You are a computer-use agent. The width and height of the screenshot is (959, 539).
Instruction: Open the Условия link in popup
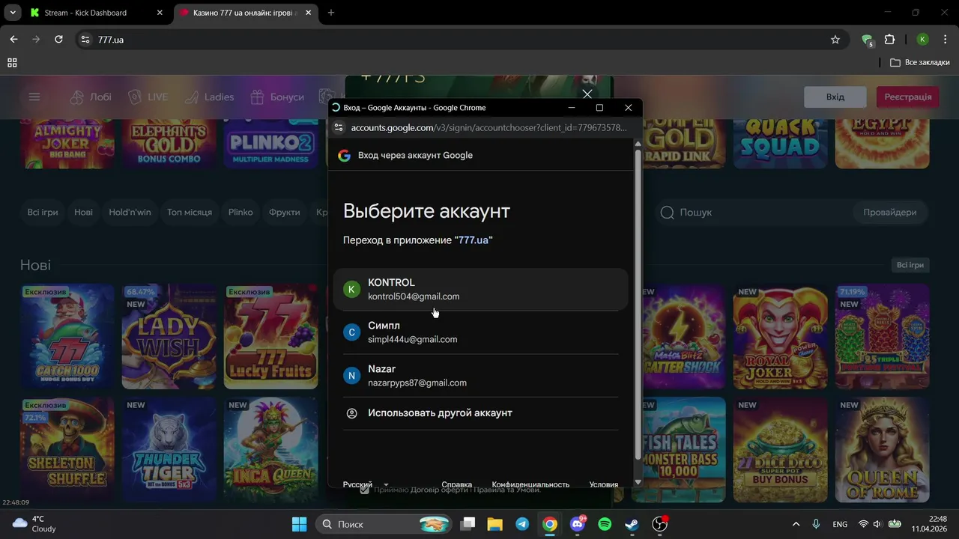604,484
